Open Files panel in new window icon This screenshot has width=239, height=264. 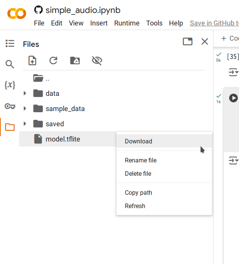(188, 41)
